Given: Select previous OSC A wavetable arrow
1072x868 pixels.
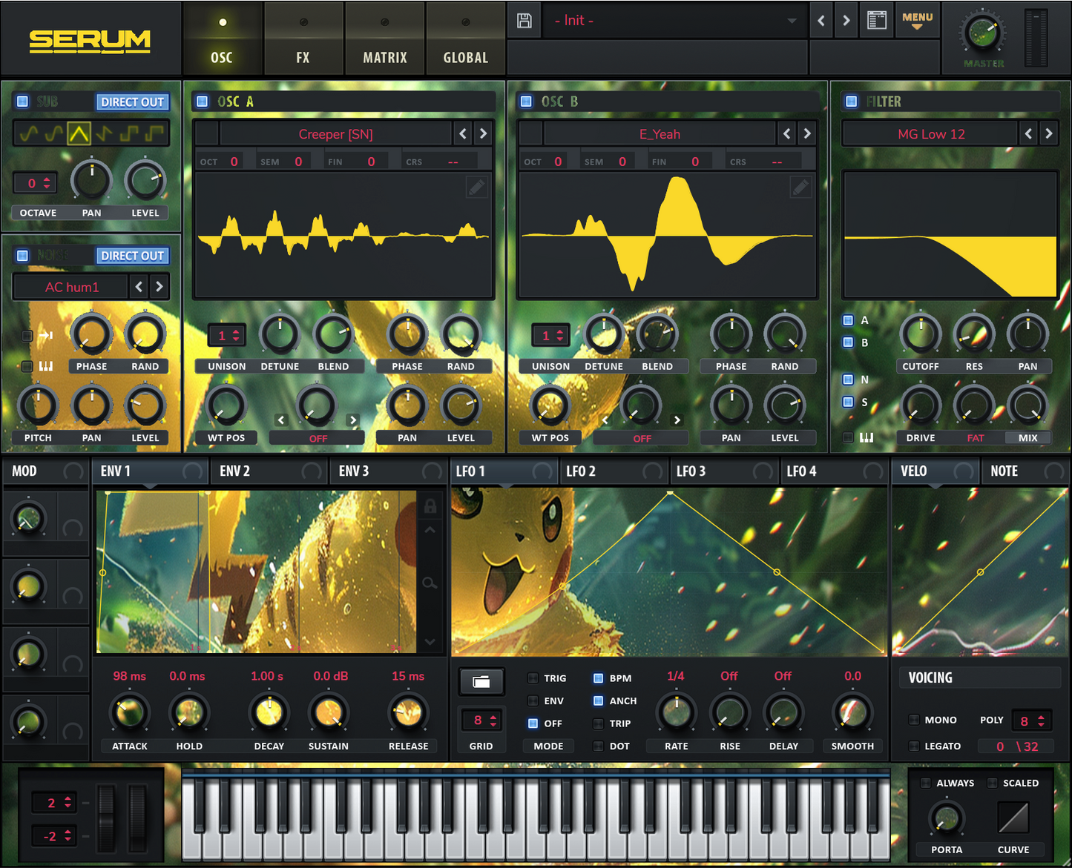Looking at the screenshot, I should pos(463,133).
